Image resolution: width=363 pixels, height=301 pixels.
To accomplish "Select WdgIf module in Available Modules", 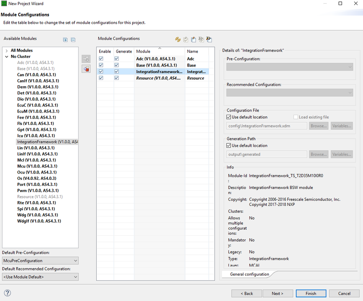I will tap(39, 221).
